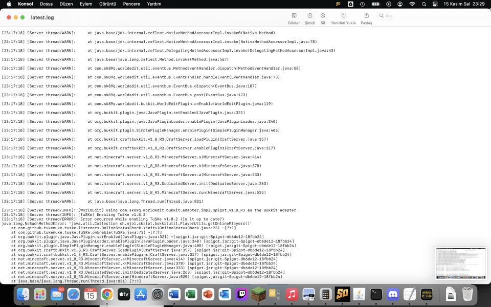Screen dimensions: 491x307
Task: Open TextEdit from the Dock
Action: tap(410, 295)
